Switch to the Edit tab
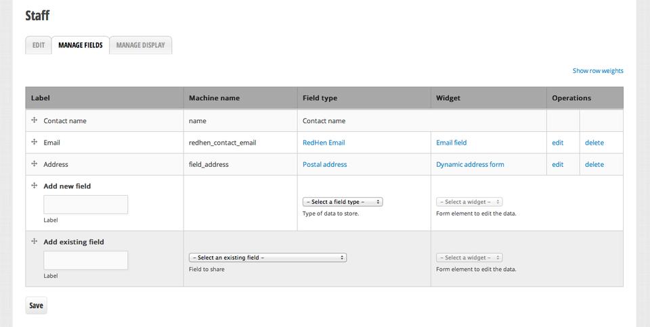The image size is (650, 327). (x=39, y=45)
